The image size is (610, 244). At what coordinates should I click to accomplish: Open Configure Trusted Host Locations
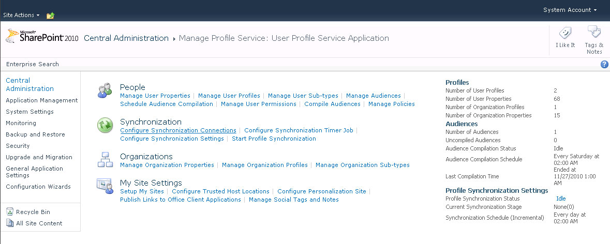(x=220, y=191)
